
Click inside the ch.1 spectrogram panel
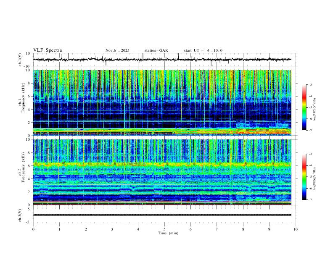pos(162,102)
